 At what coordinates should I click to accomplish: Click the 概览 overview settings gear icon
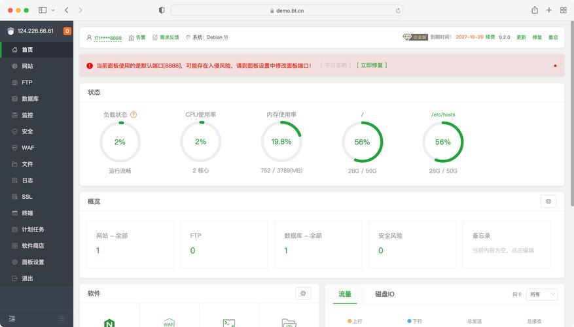click(548, 201)
